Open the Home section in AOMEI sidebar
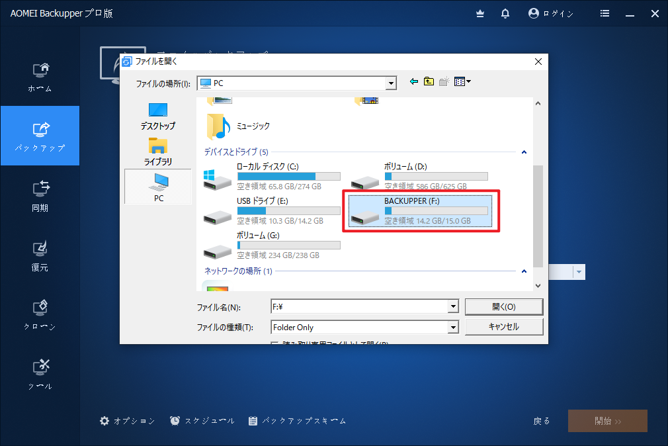 (40, 77)
